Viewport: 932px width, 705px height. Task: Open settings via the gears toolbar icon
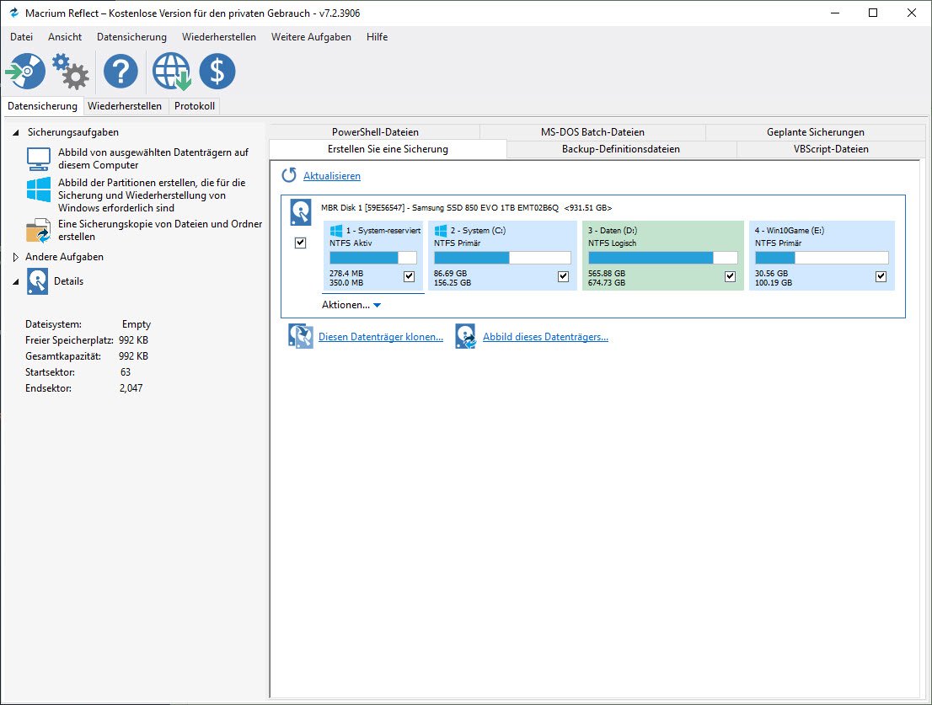(x=71, y=72)
